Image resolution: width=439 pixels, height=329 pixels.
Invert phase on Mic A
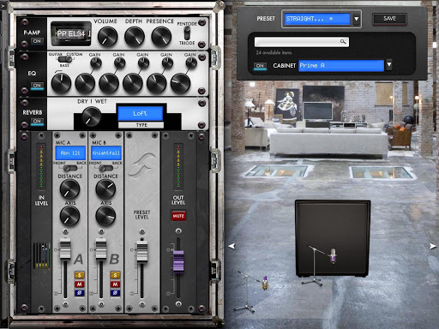tap(79, 293)
